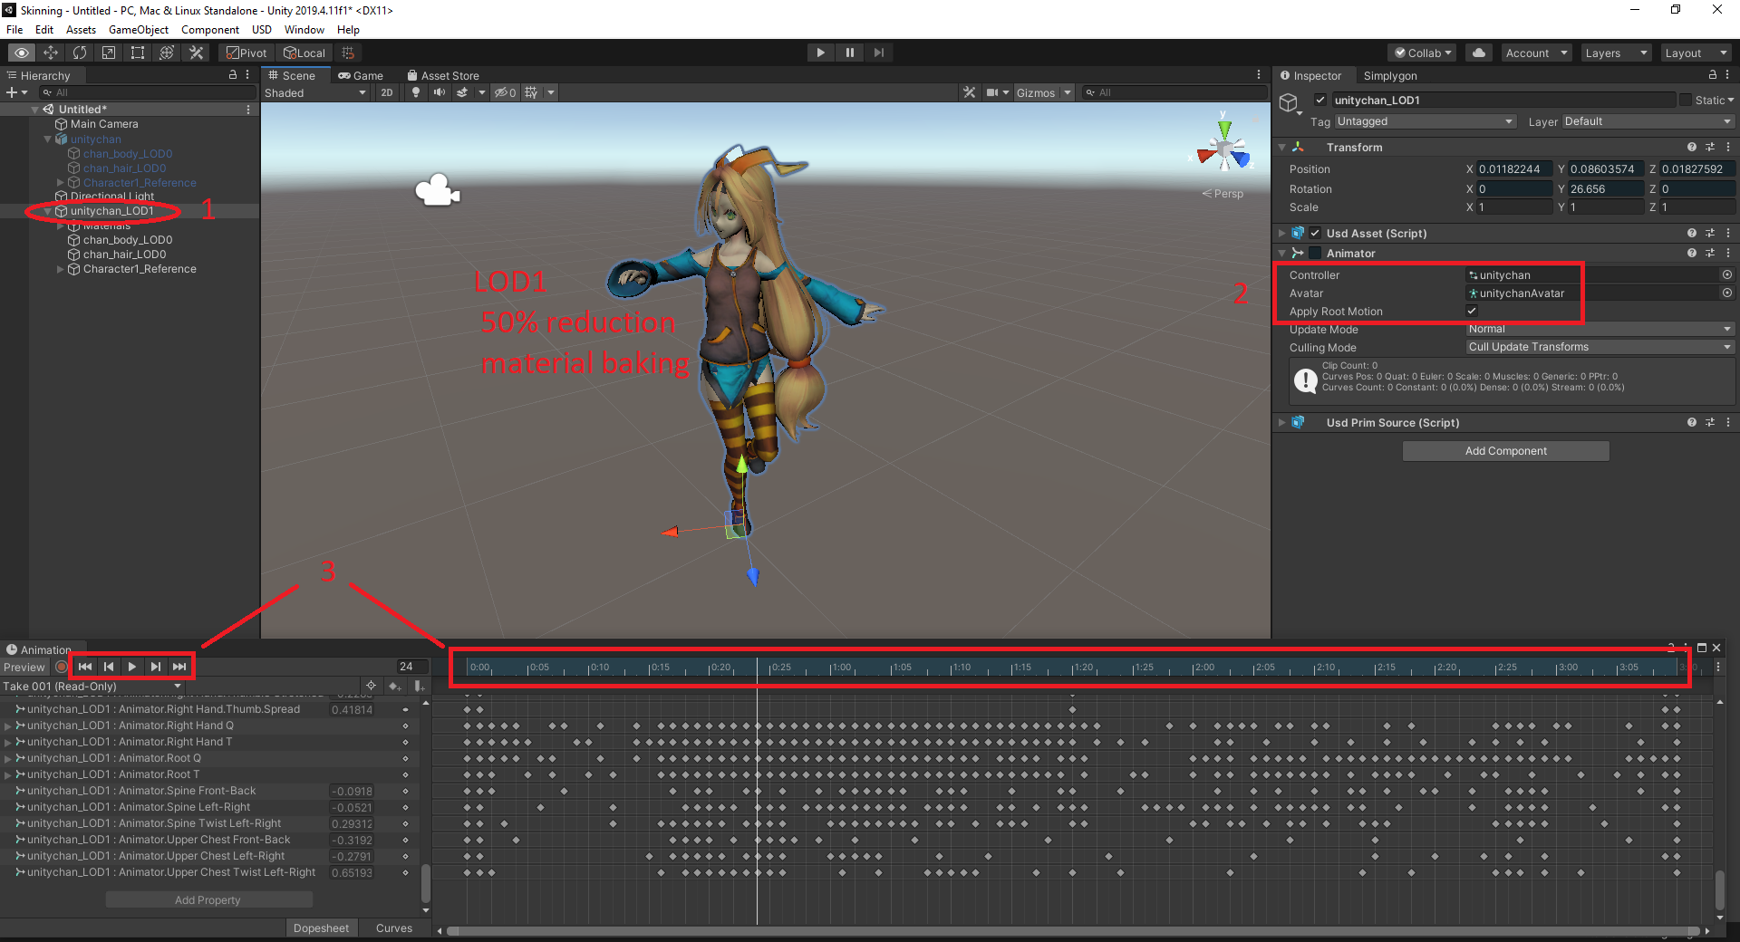Open the camera view options in Scene toolbar
1740x942 pixels.
tap(997, 91)
